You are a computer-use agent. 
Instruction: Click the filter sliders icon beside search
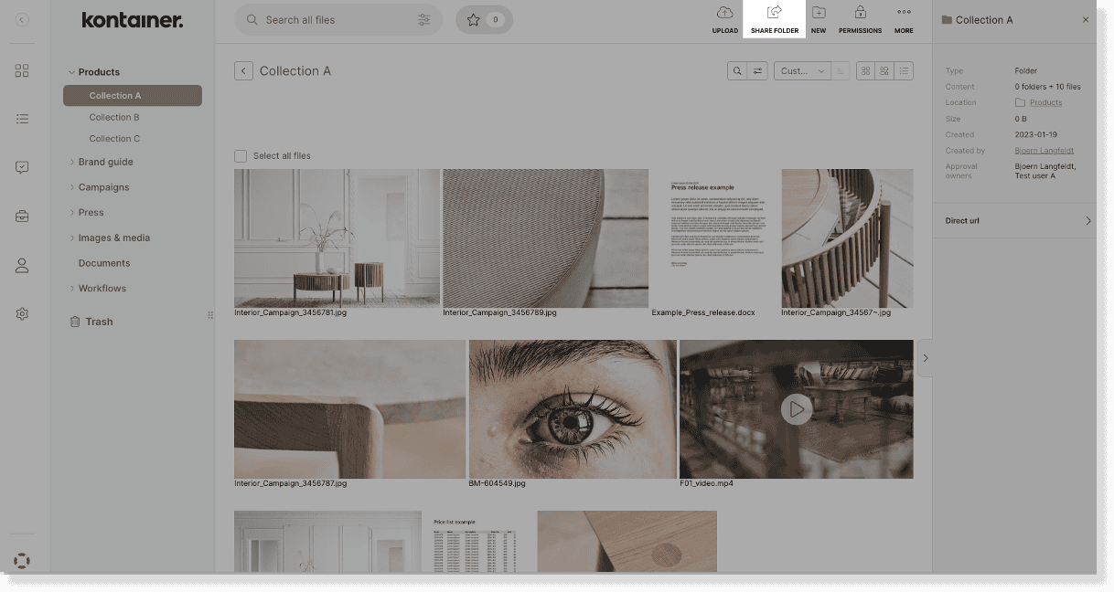tap(423, 19)
